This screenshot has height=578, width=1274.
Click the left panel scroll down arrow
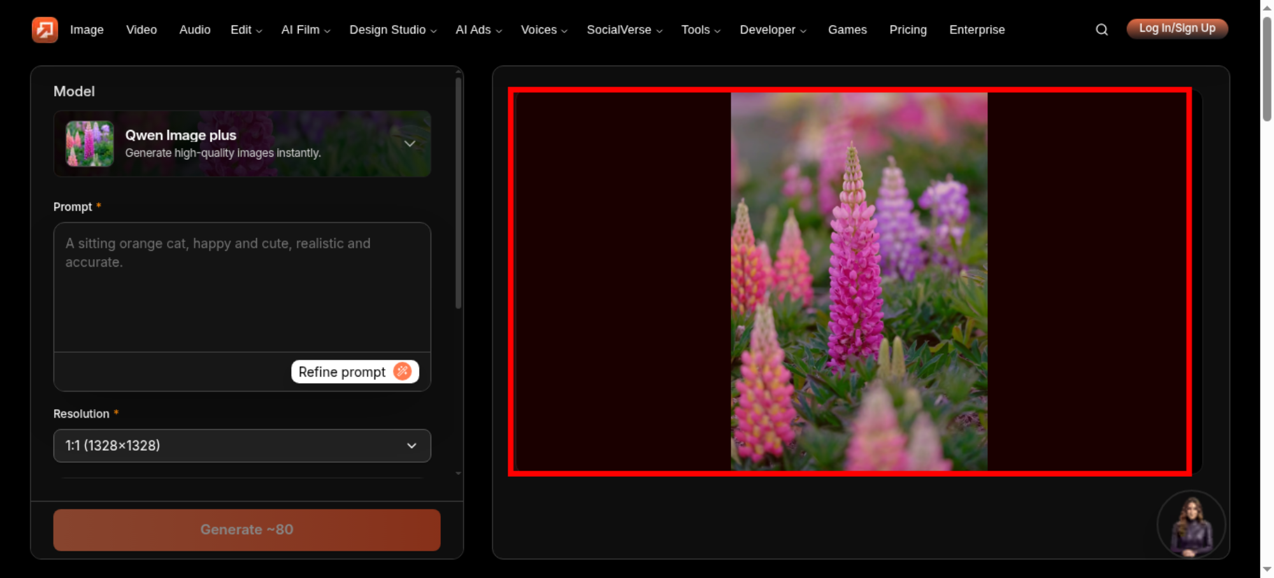458,474
